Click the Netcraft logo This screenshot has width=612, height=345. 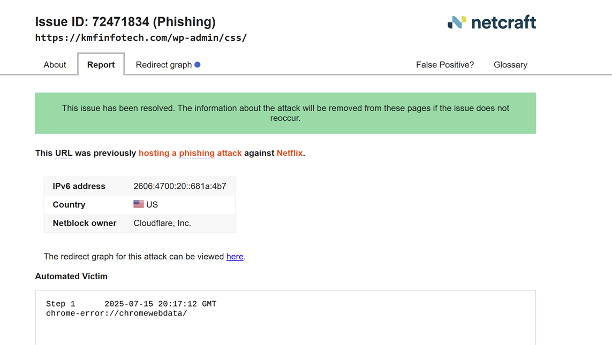(x=492, y=22)
